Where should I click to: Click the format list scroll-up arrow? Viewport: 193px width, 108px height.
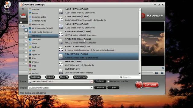pyautogui.click(x=140, y=9)
